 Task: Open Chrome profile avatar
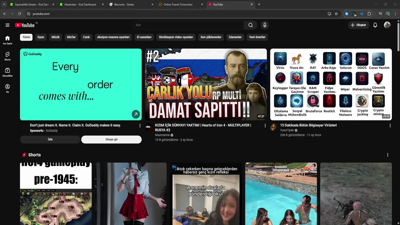(388, 14)
